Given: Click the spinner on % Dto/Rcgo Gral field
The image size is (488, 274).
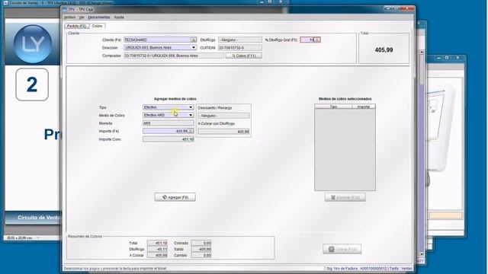Looking at the screenshot, I should pos(317,40).
